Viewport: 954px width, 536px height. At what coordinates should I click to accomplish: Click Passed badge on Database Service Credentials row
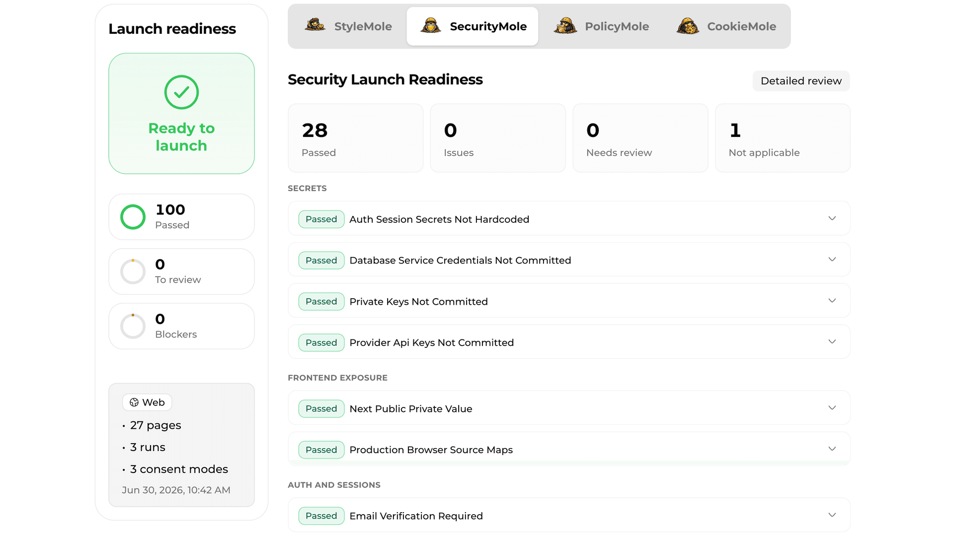click(x=321, y=261)
